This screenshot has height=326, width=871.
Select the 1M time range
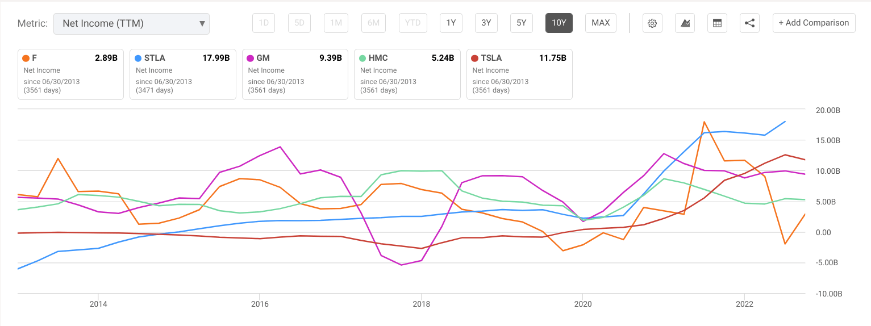point(336,23)
